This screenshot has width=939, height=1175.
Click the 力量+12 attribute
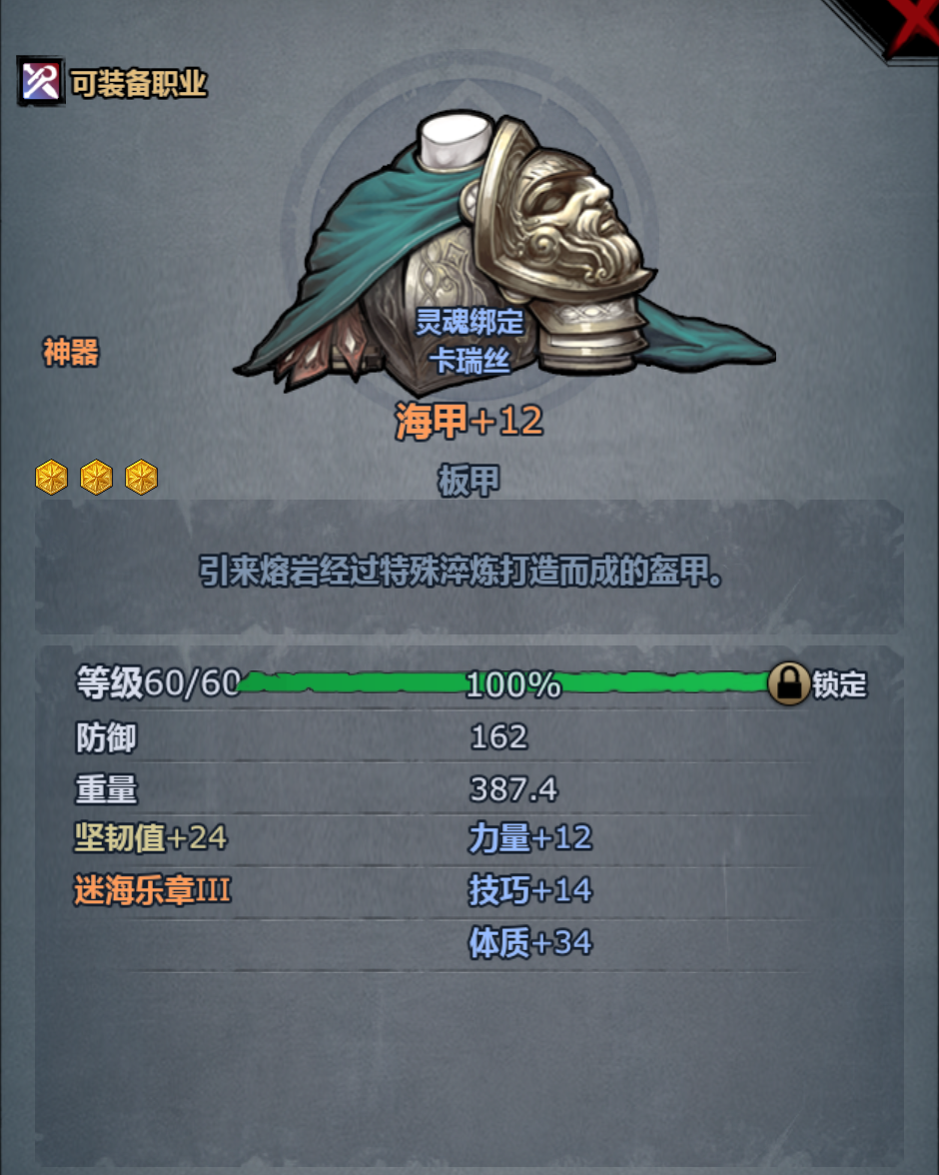530,837
